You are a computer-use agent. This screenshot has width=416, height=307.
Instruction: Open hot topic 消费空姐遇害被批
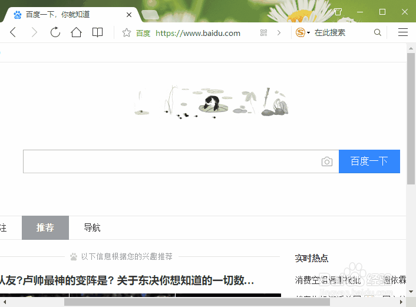(x=328, y=280)
